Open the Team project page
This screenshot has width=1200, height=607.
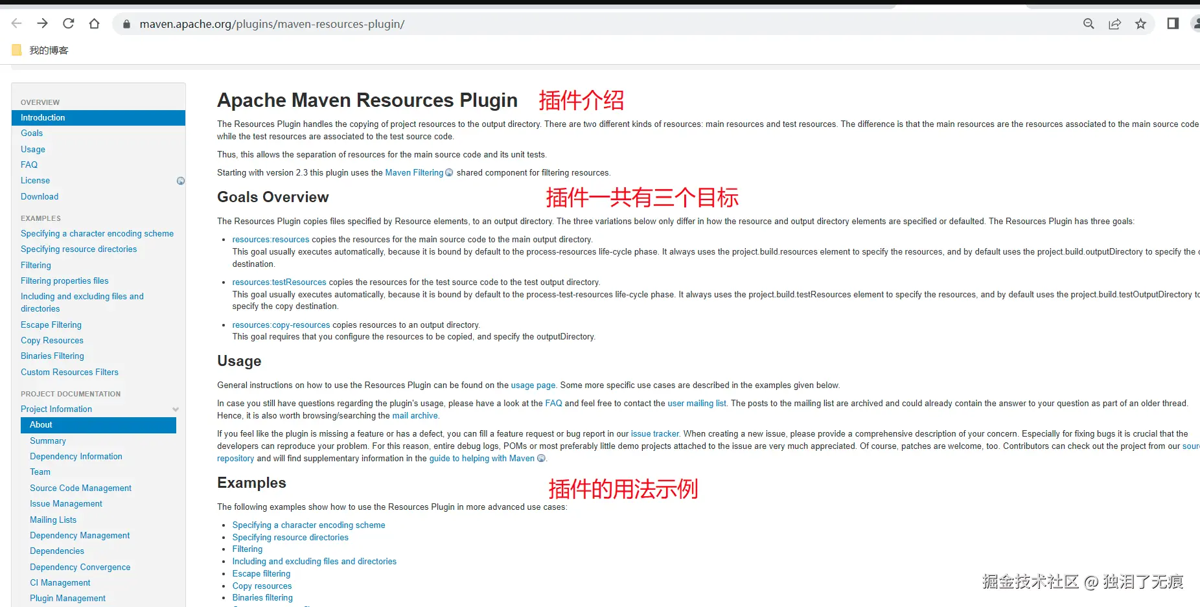coord(40,472)
